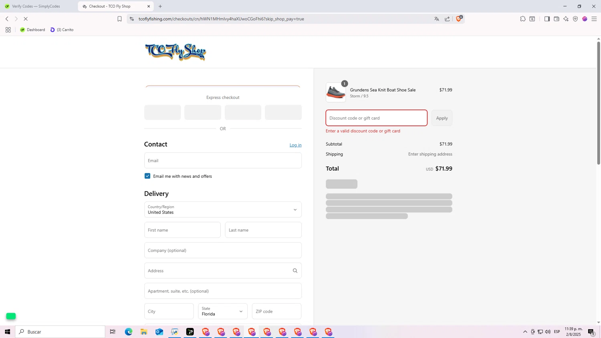Image resolution: width=601 pixels, height=338 pixels.
Task: Click the browser forward arrow
Action: 16,19
